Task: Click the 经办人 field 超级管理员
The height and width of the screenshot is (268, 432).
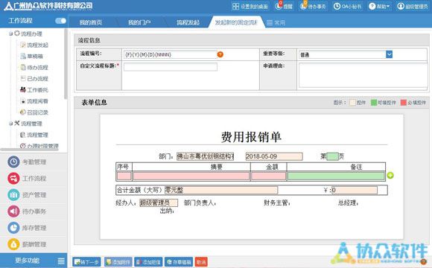Action: point(159,203)
